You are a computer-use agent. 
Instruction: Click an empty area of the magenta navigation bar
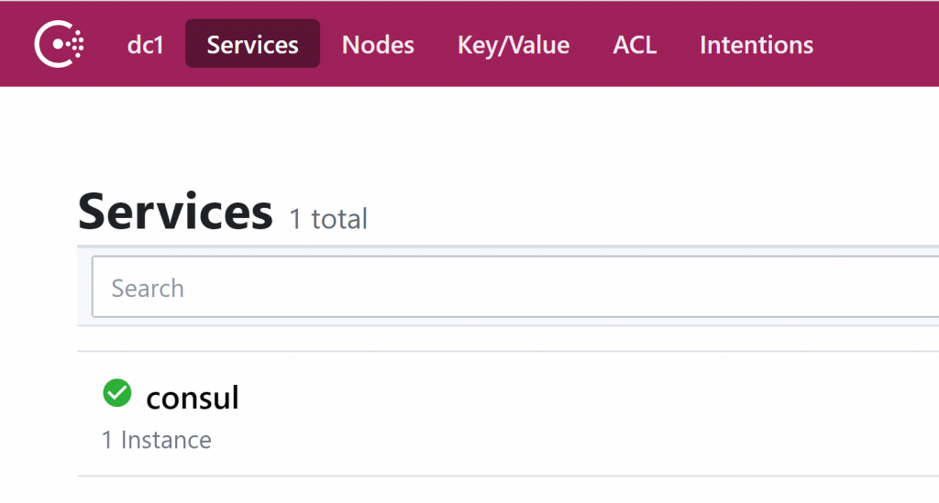pyautogui.click(x=876, y=44)
